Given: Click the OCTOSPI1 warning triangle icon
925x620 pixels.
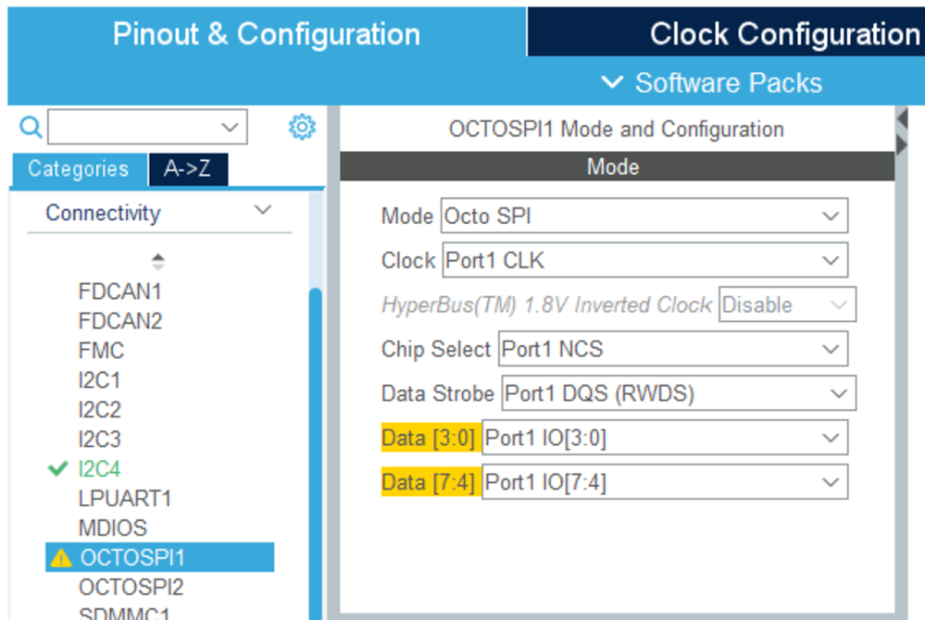Looking at the screenshot, I should 61,558.
